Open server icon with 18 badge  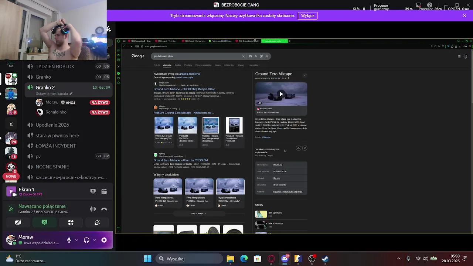[x=11, y=154]
